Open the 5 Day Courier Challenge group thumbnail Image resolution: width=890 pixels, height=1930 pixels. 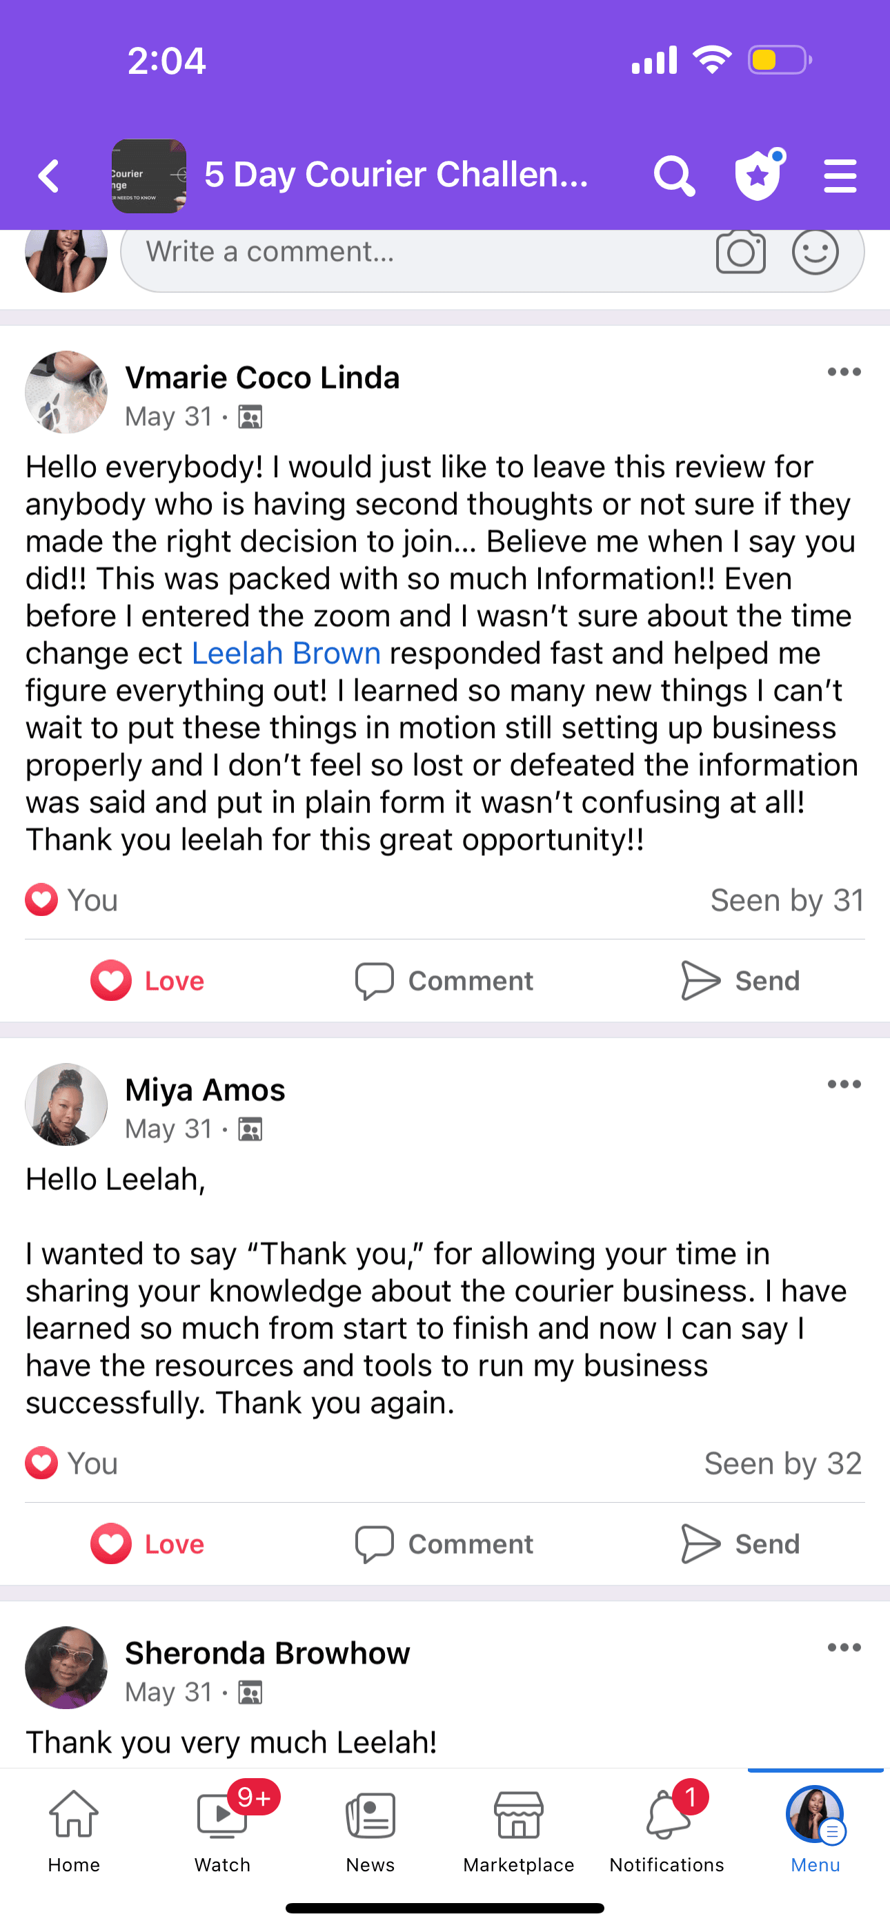149,177
